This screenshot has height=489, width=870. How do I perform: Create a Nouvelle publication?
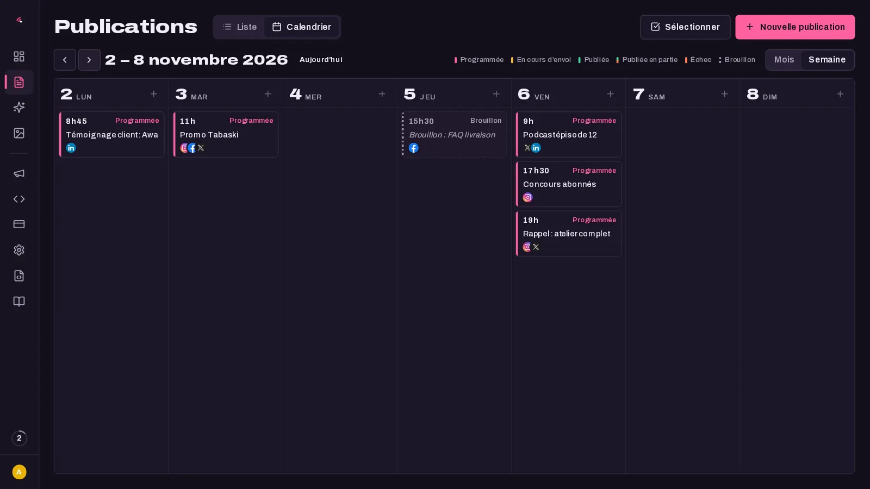pyautogui.click(x=795, y=27)
